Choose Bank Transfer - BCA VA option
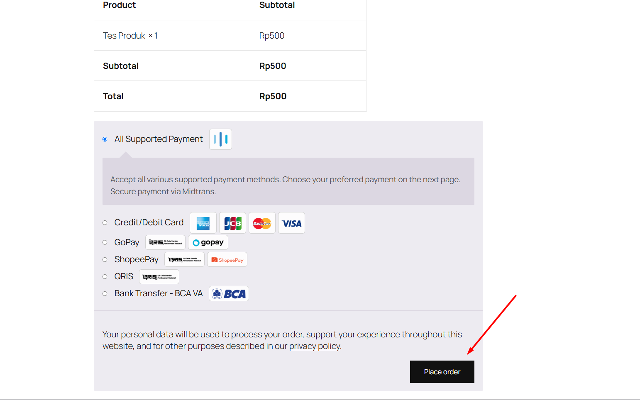This screenshot has height=400, width=640. [x=105, y=294]
